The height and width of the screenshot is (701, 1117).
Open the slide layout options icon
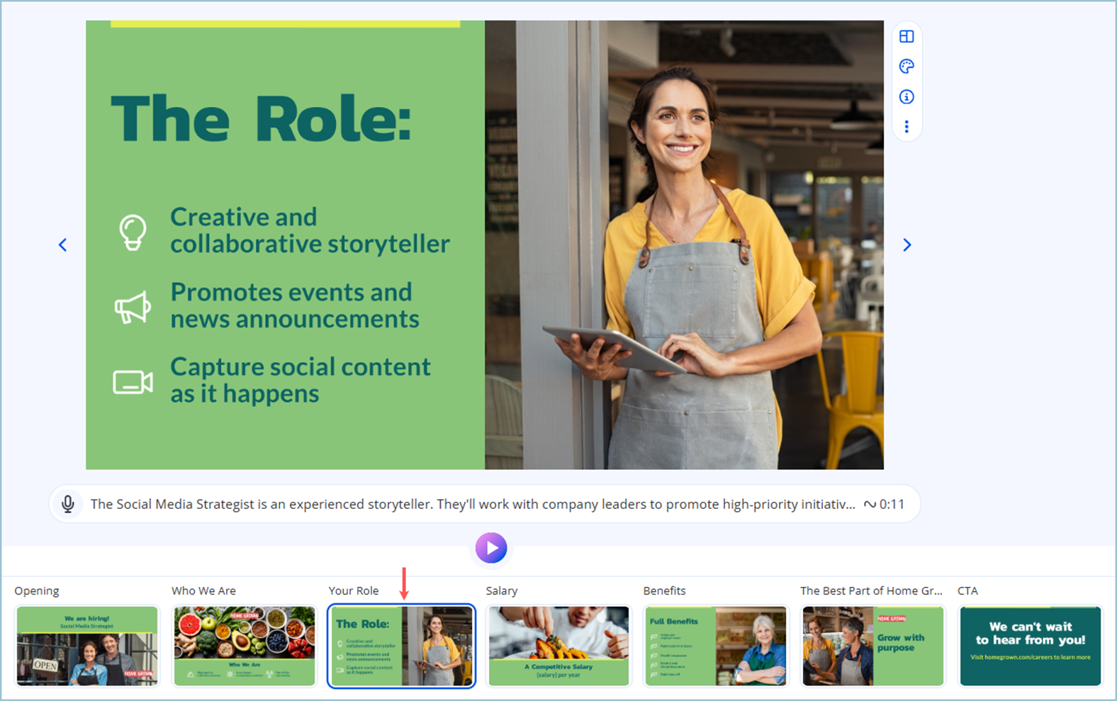point(906,36)
